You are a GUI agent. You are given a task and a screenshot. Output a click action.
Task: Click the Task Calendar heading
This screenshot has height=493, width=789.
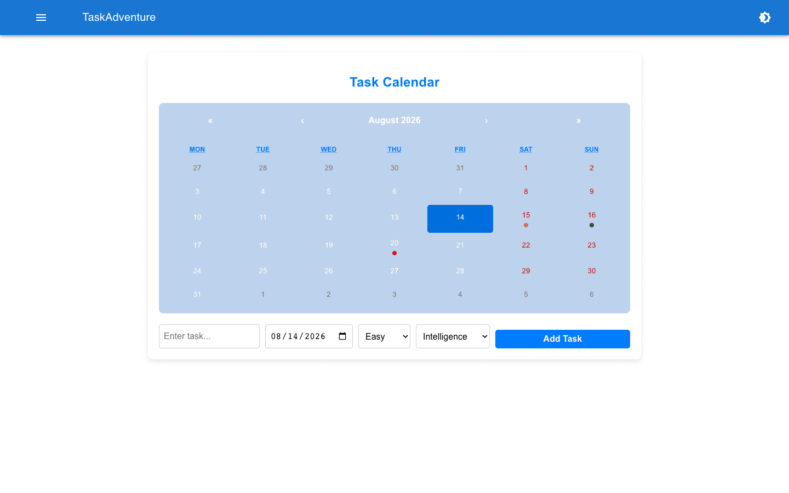point(395,82)
